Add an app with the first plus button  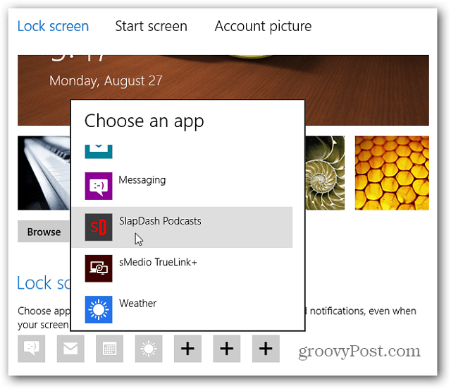tap(187, 349)
